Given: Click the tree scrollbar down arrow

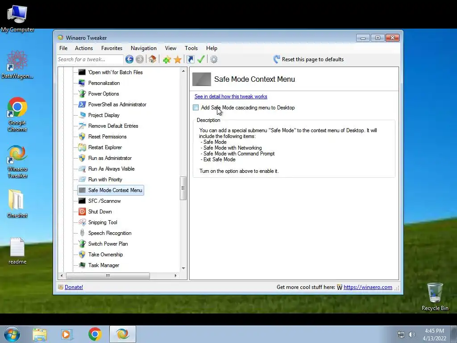Looking at the screenshot, I should [x=183, y=268].
